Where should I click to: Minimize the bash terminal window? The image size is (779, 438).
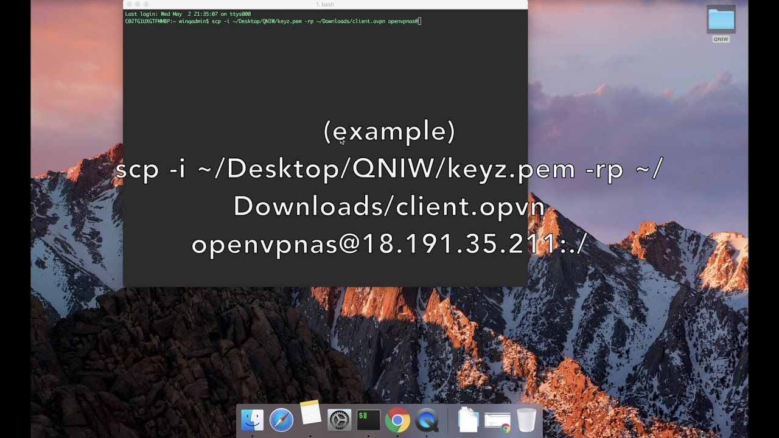[x=137, y=4]
